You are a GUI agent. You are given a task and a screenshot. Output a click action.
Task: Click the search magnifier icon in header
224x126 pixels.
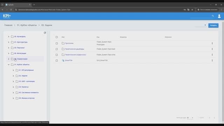coord(213,16)
